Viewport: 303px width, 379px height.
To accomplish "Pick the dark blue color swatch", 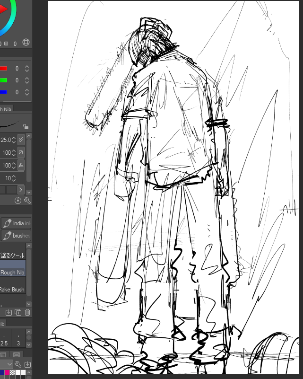I will pos(2,372).
